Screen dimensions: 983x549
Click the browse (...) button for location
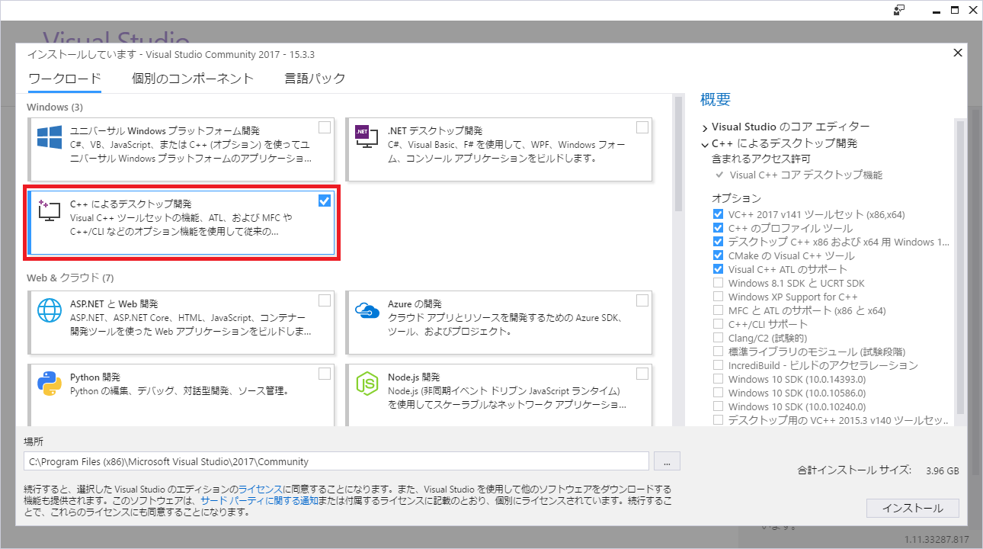pyautogui.click(x=667, y=461)
